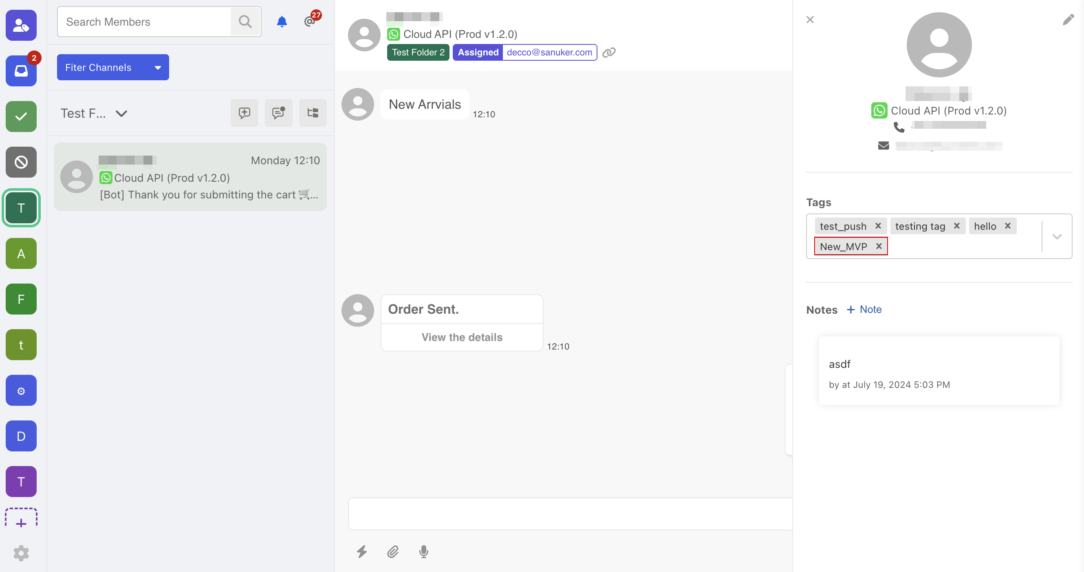Click the lightning quick replies icon
The image size is (1084, 572).
(x=362, y=551)
